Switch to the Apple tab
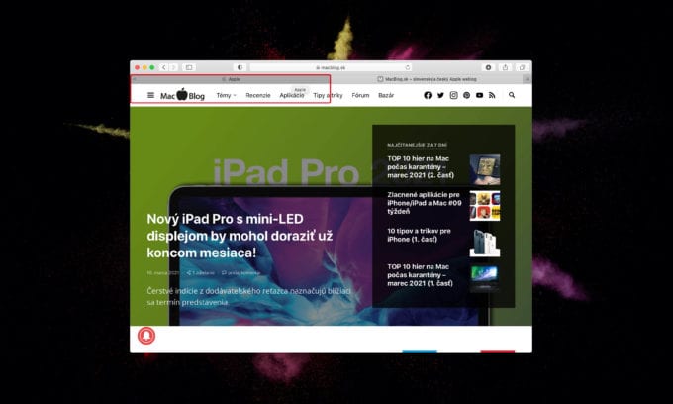Screen dimensions: 673x404 point(231,79)
